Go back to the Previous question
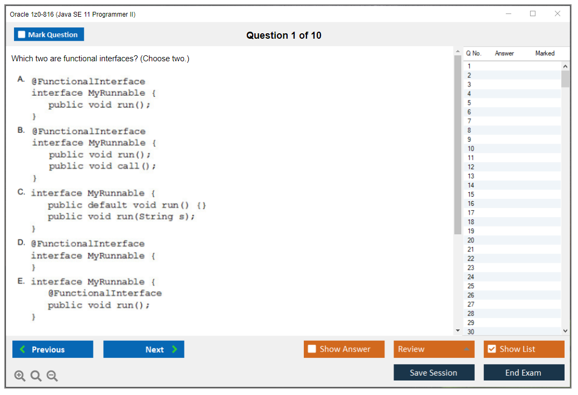Viewport: 578px width, 395px height. click(53, 349)
